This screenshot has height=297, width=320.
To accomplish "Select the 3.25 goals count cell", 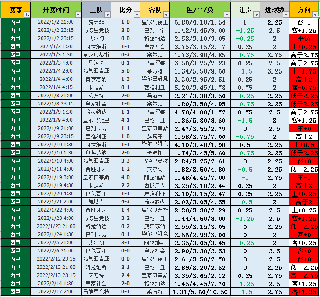I will click(274, 71).
